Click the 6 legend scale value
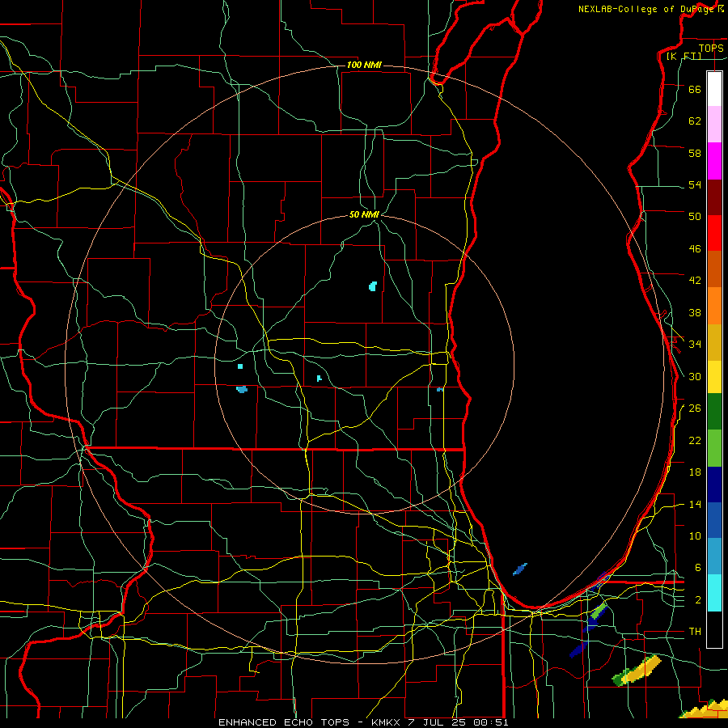The image size is (728, 728). (698, 568)
